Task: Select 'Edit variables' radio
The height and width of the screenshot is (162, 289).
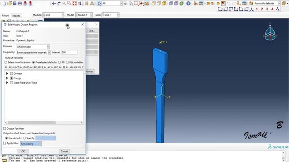Action: coord(67,63)
